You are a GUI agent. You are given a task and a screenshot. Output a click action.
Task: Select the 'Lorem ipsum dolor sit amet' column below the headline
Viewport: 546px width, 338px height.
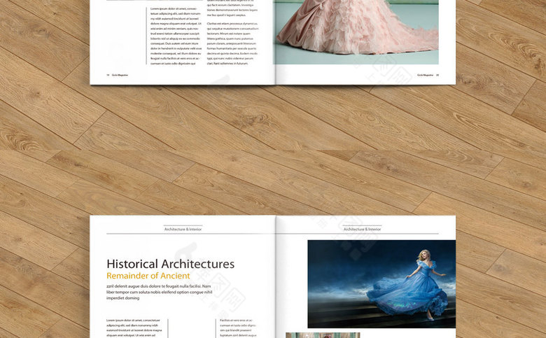134,328
